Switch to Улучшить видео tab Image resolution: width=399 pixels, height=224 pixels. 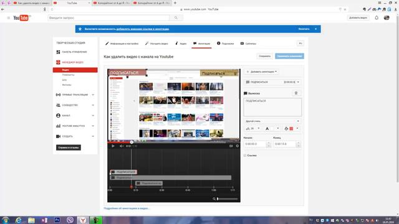[x=156, y=44]
